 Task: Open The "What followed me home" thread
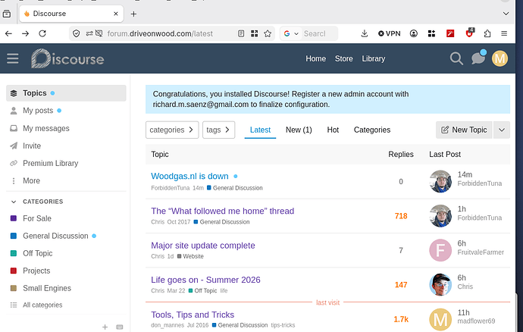[223, 211]
